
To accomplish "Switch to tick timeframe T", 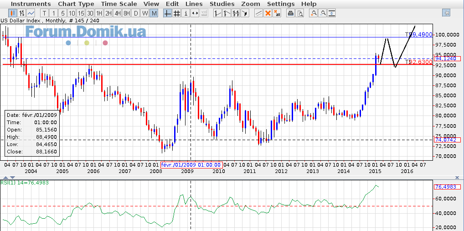I will point(44,13).
